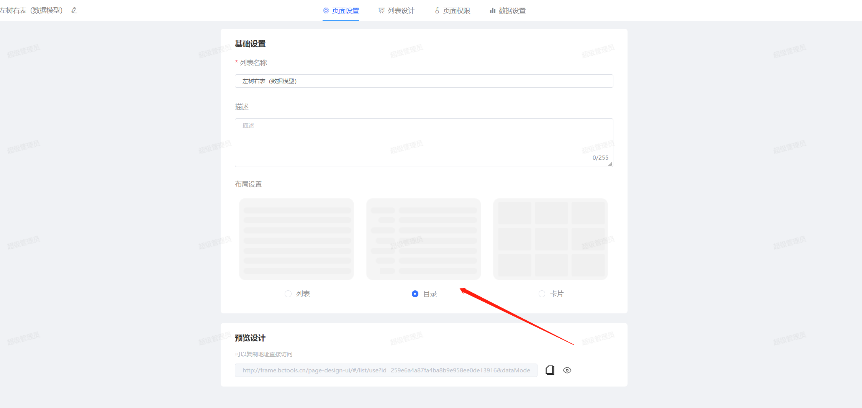Click the page title 左树右表（数据模型）
The width and height of the screenshot is (862, 408).
pyautogui.click(x=31, y=10)
